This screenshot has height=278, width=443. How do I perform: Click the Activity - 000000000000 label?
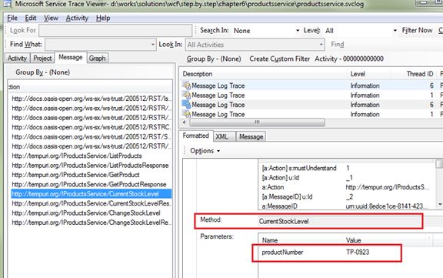[349, 59]
